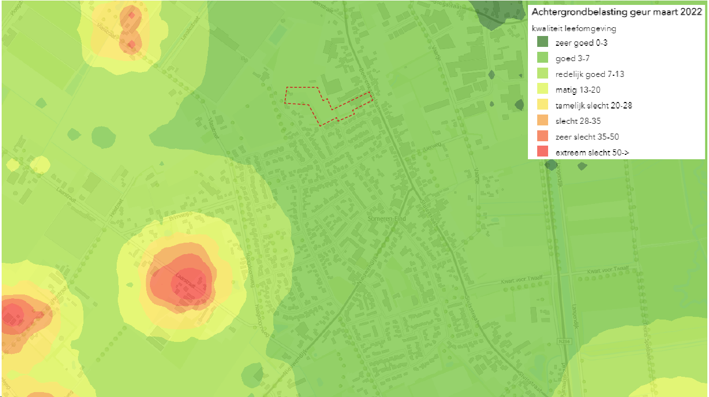Click the 'extreem slecht 50->' legend text

592,153
